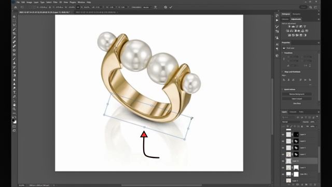Screen dimensions: 332x187
Task: Select the Rectangular Marquee tool
Action: pos(14,21)
